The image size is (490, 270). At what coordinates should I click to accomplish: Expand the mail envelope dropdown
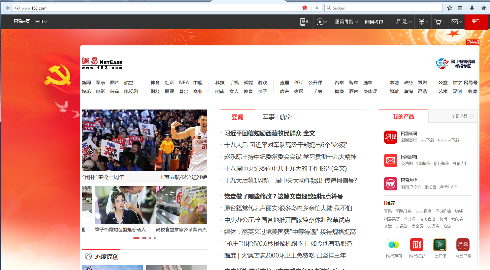pyautogui.click(x=457, y=22)
